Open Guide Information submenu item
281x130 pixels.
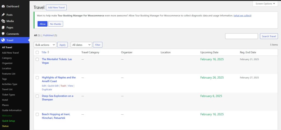pyautogui.click(x=12, y=110)
